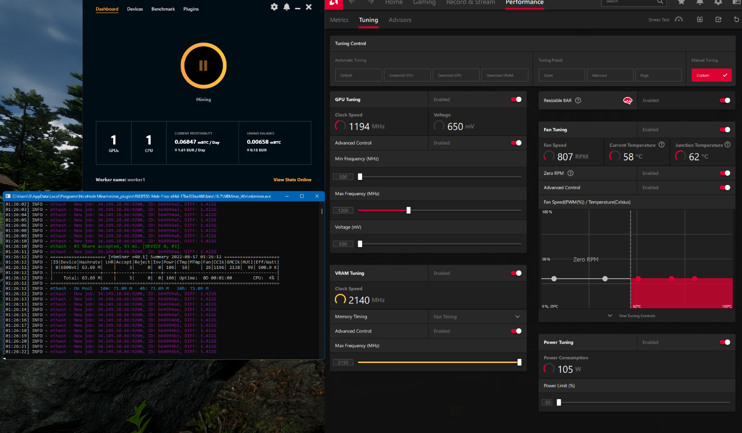Click the Custom manual tuning button
The width and height of the screenshot is (742, 433).
(x=711, y=75)
